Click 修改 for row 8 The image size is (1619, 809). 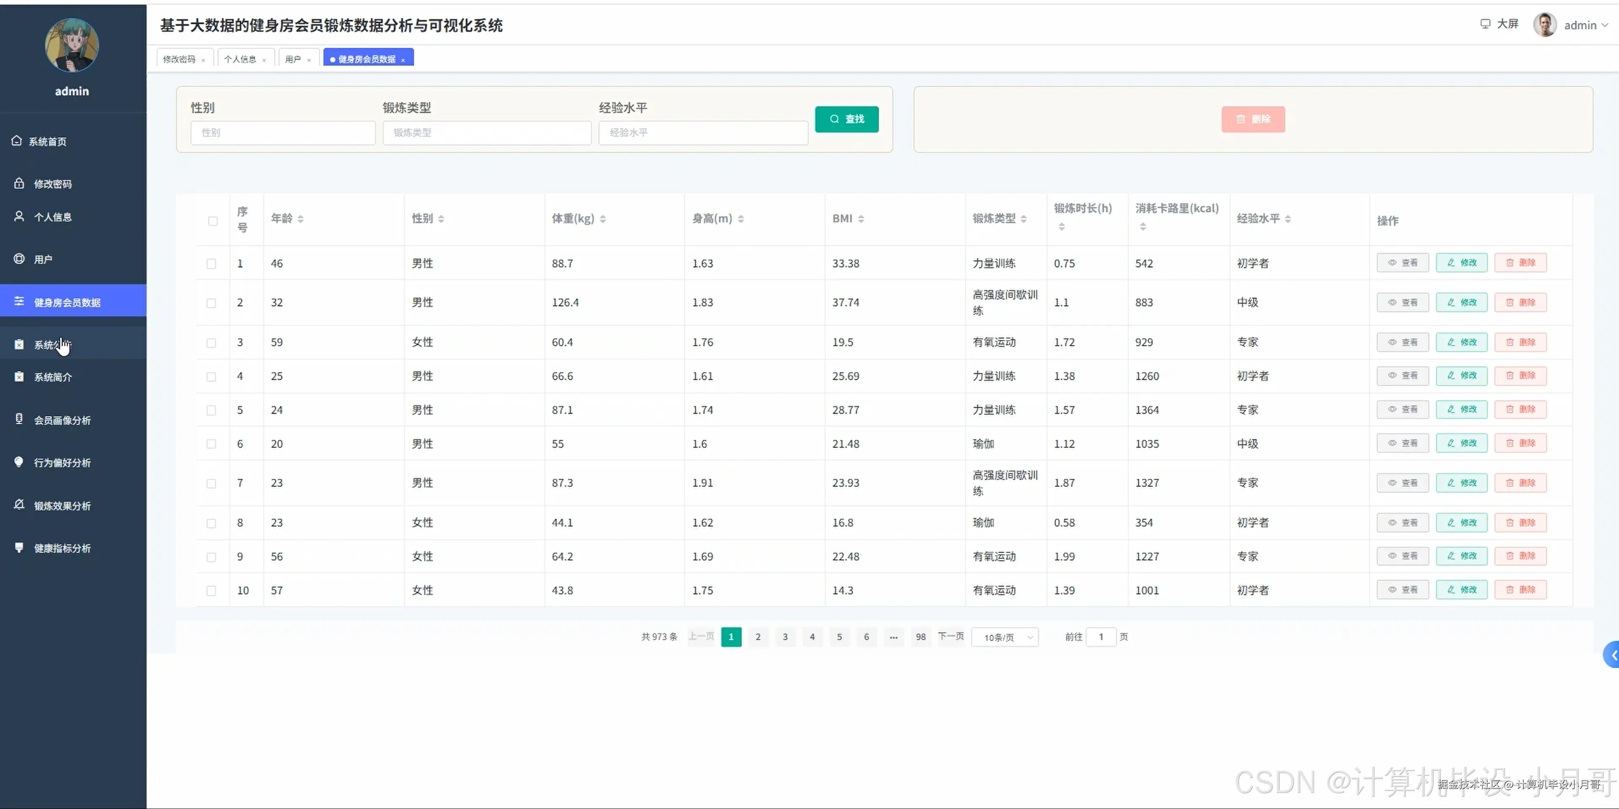pyautogui.click(x=1462, y=522)
